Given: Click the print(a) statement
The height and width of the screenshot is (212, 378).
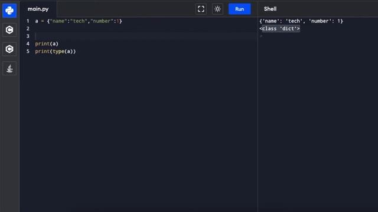Looking at the screenshot, I should [47, 44].
